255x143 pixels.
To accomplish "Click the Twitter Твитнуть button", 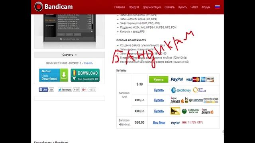I will [65, 90].
